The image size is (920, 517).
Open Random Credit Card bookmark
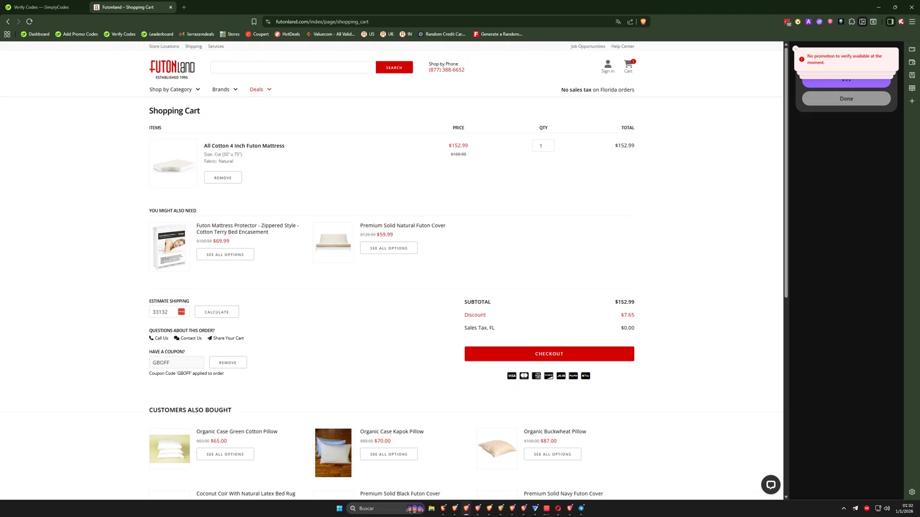442,34
